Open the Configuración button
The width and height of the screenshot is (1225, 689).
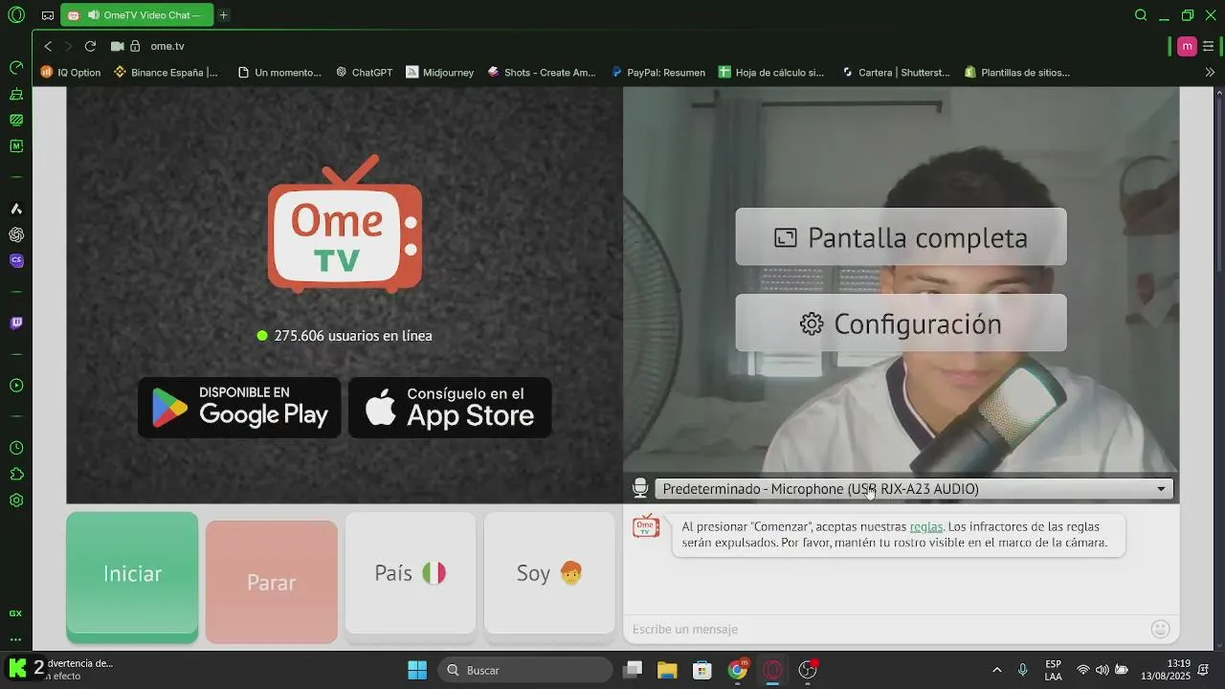point(901,323)
